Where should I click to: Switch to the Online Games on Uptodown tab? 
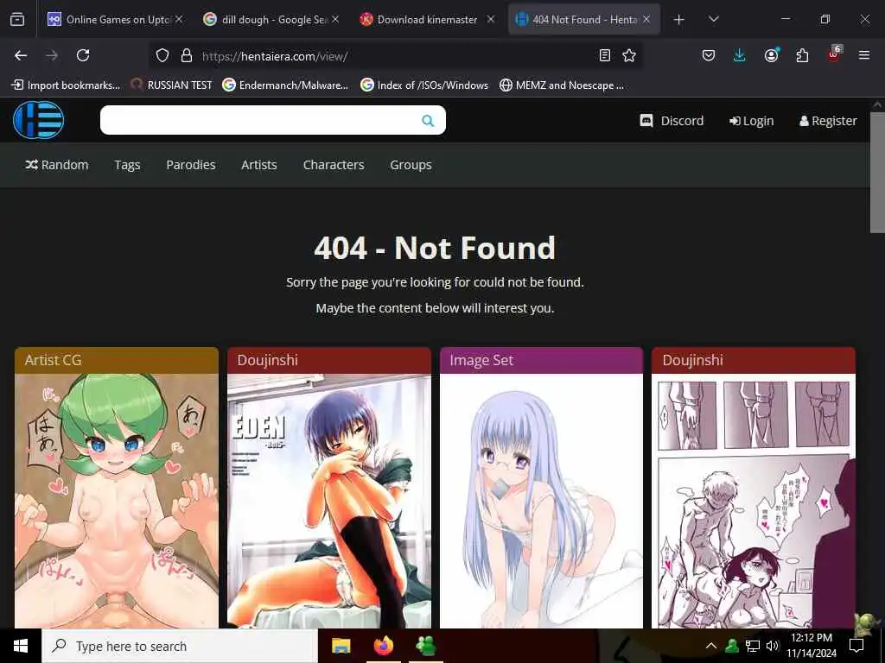pos(116,20)
